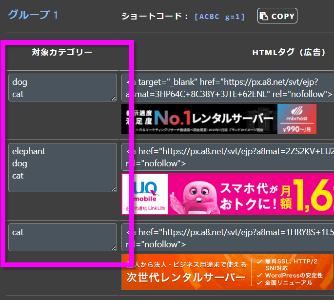Click the mixhost logo in the banner
The image size is (334, 300).
click(x=296, y=114)
